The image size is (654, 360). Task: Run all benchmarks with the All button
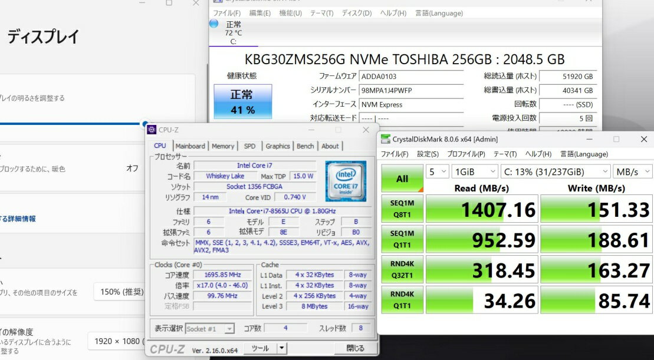pyautogui.click(x=402, y=178)
